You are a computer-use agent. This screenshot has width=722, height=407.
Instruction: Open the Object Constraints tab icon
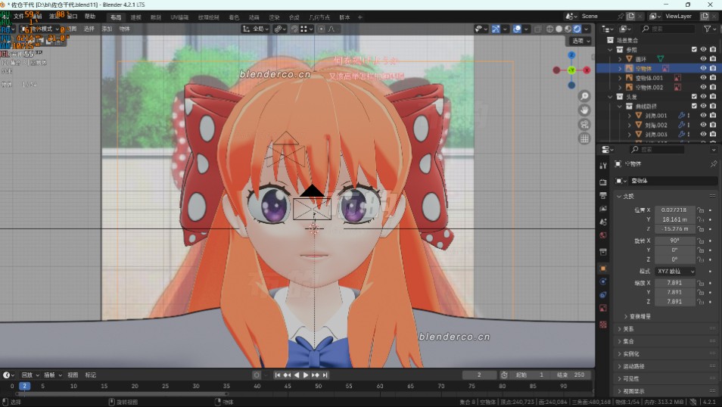coord(603,295)
